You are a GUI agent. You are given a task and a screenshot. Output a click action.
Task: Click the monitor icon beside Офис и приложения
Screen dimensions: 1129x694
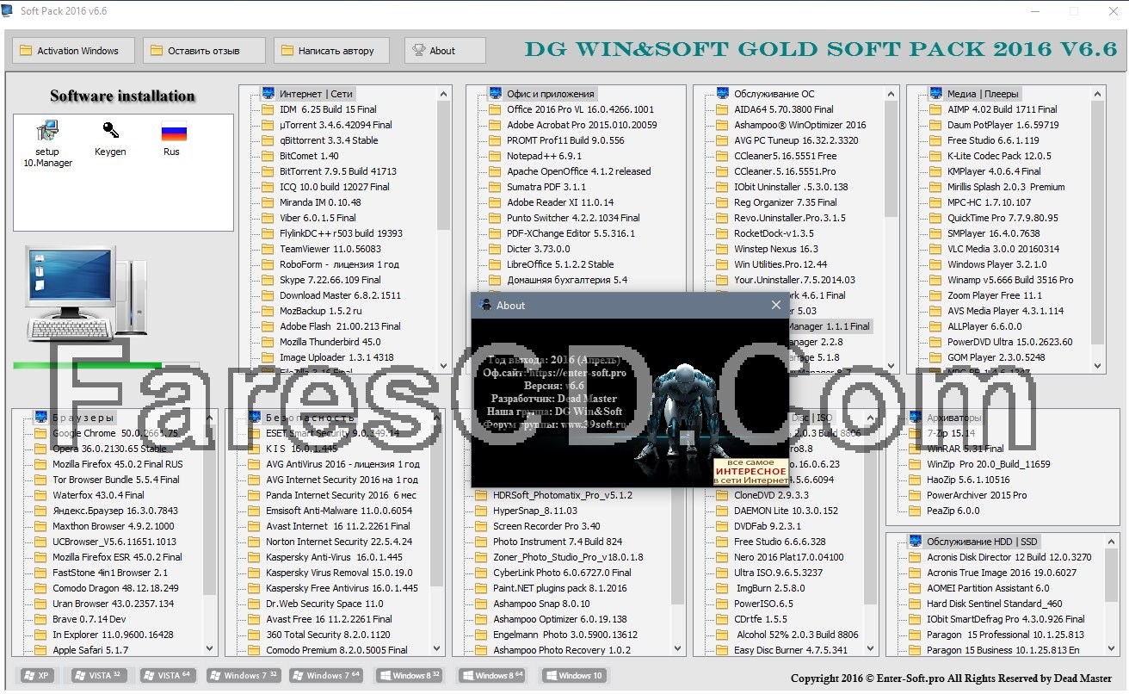(495, 94)
